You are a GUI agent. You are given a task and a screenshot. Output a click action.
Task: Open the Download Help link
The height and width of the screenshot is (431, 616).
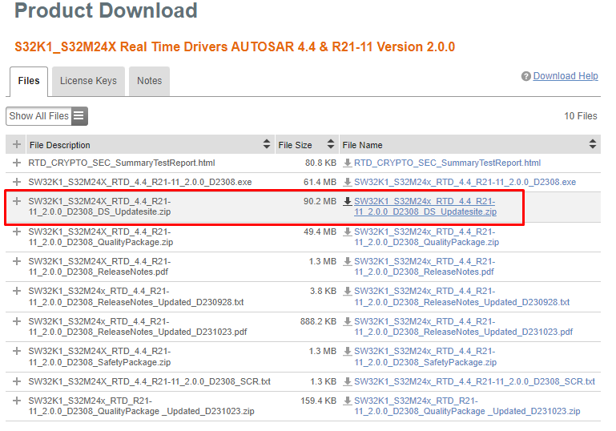pos(566,76)
